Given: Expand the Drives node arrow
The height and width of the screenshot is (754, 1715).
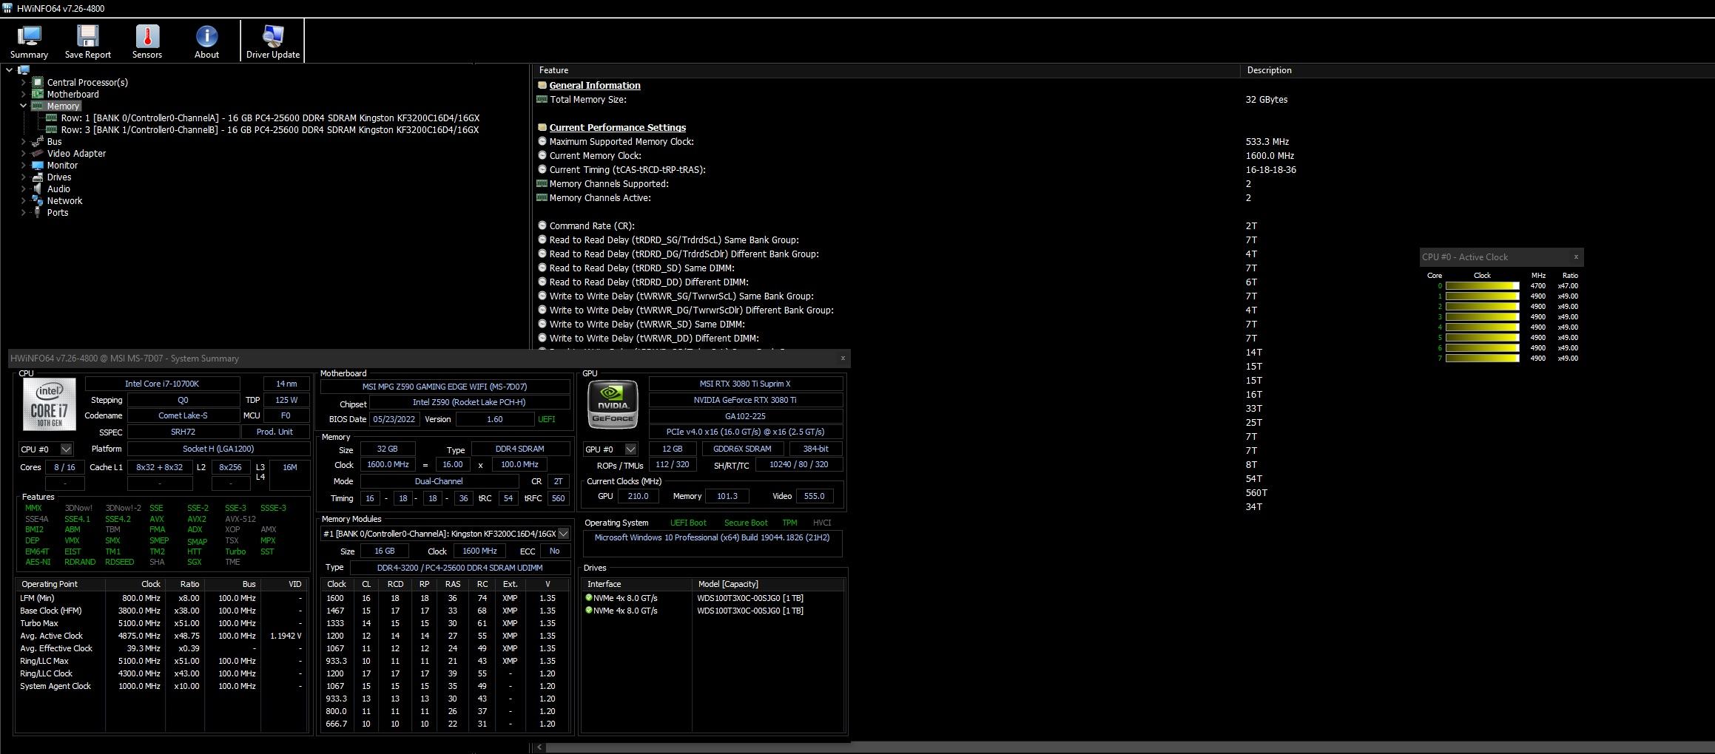Looking at the screenshot, I should (x=23, y=177).
